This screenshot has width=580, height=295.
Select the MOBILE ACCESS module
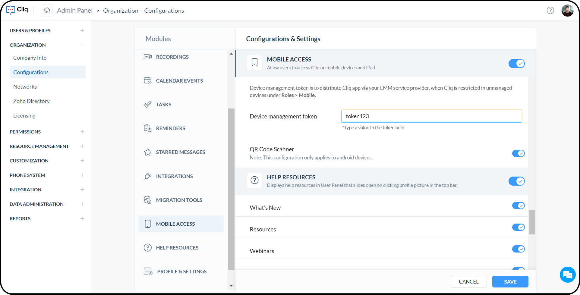pyautogui.click(x=181, y=224)
